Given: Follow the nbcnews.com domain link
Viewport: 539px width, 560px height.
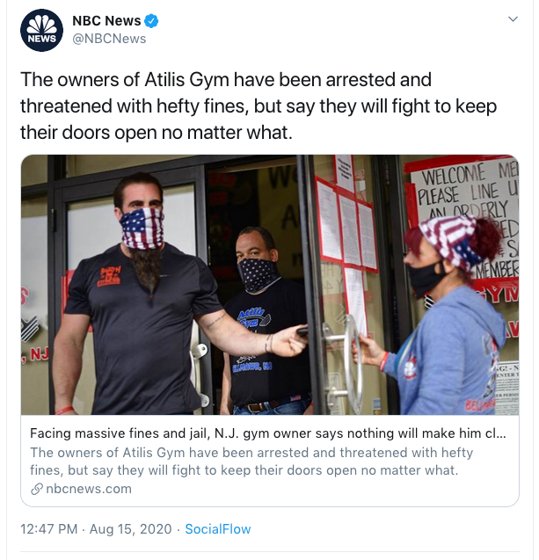Looking at the screenshot, I should [x=89, y=489].
